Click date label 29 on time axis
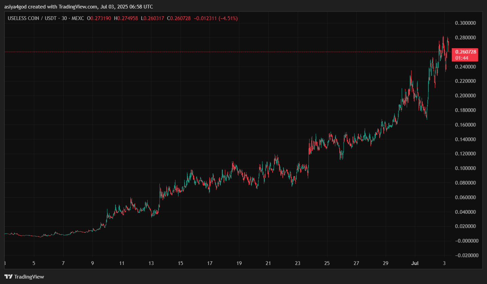The height and width of the screenshot is (284, 487). click(x=385, y=263)
